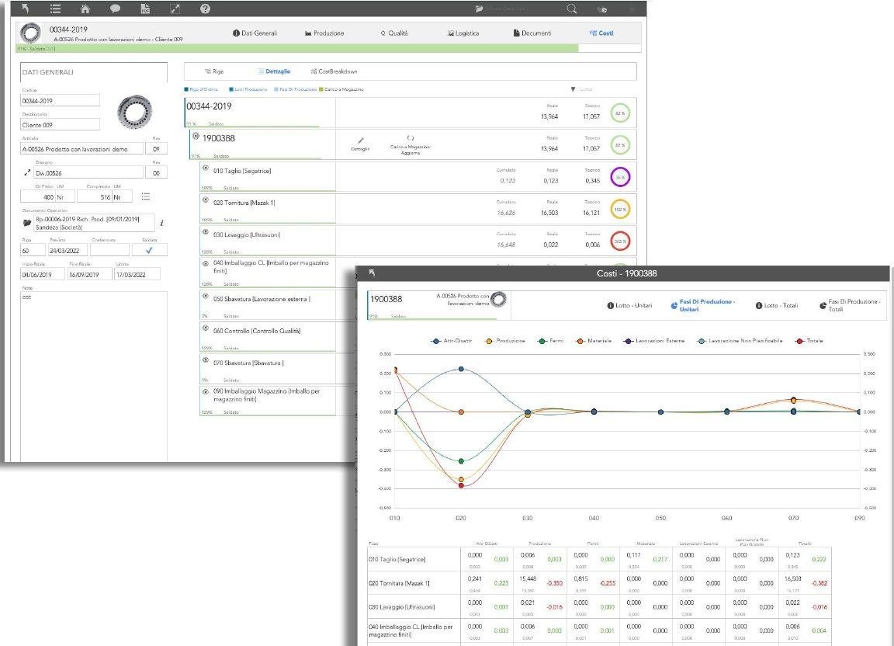The height and width of the screenshot is (646, 894).
Task: Expand the 060 Controllo [Controllo Qualità] phase row
Action: (206, 328)
